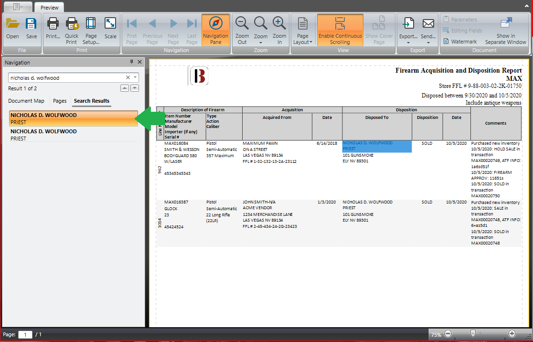
Task: Click Zoom Out magnifier
Action: point(242,30)
